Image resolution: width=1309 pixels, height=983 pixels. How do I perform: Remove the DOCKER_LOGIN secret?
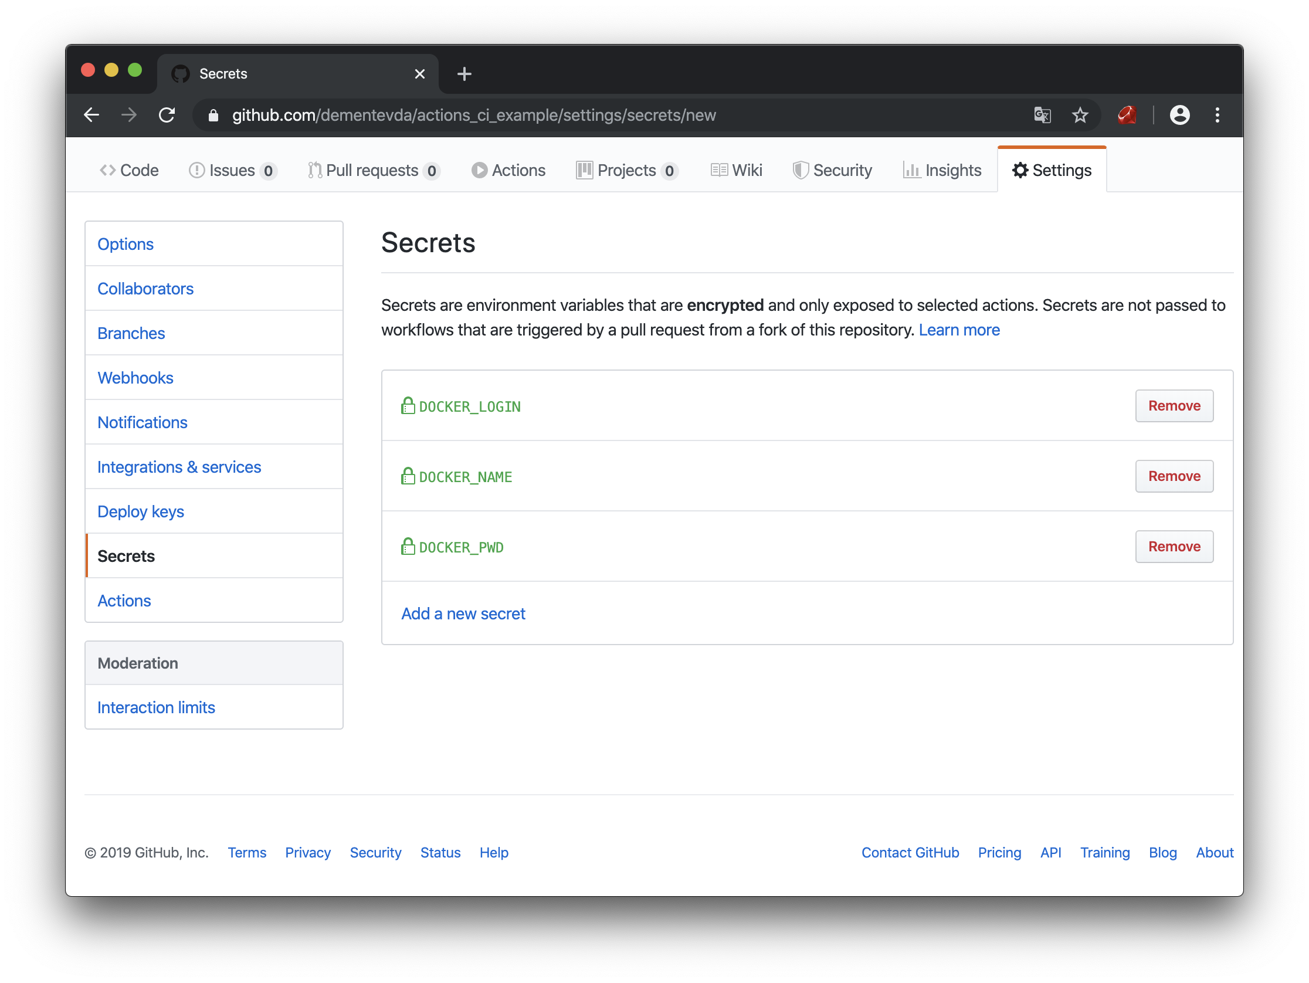[1174, 406]
